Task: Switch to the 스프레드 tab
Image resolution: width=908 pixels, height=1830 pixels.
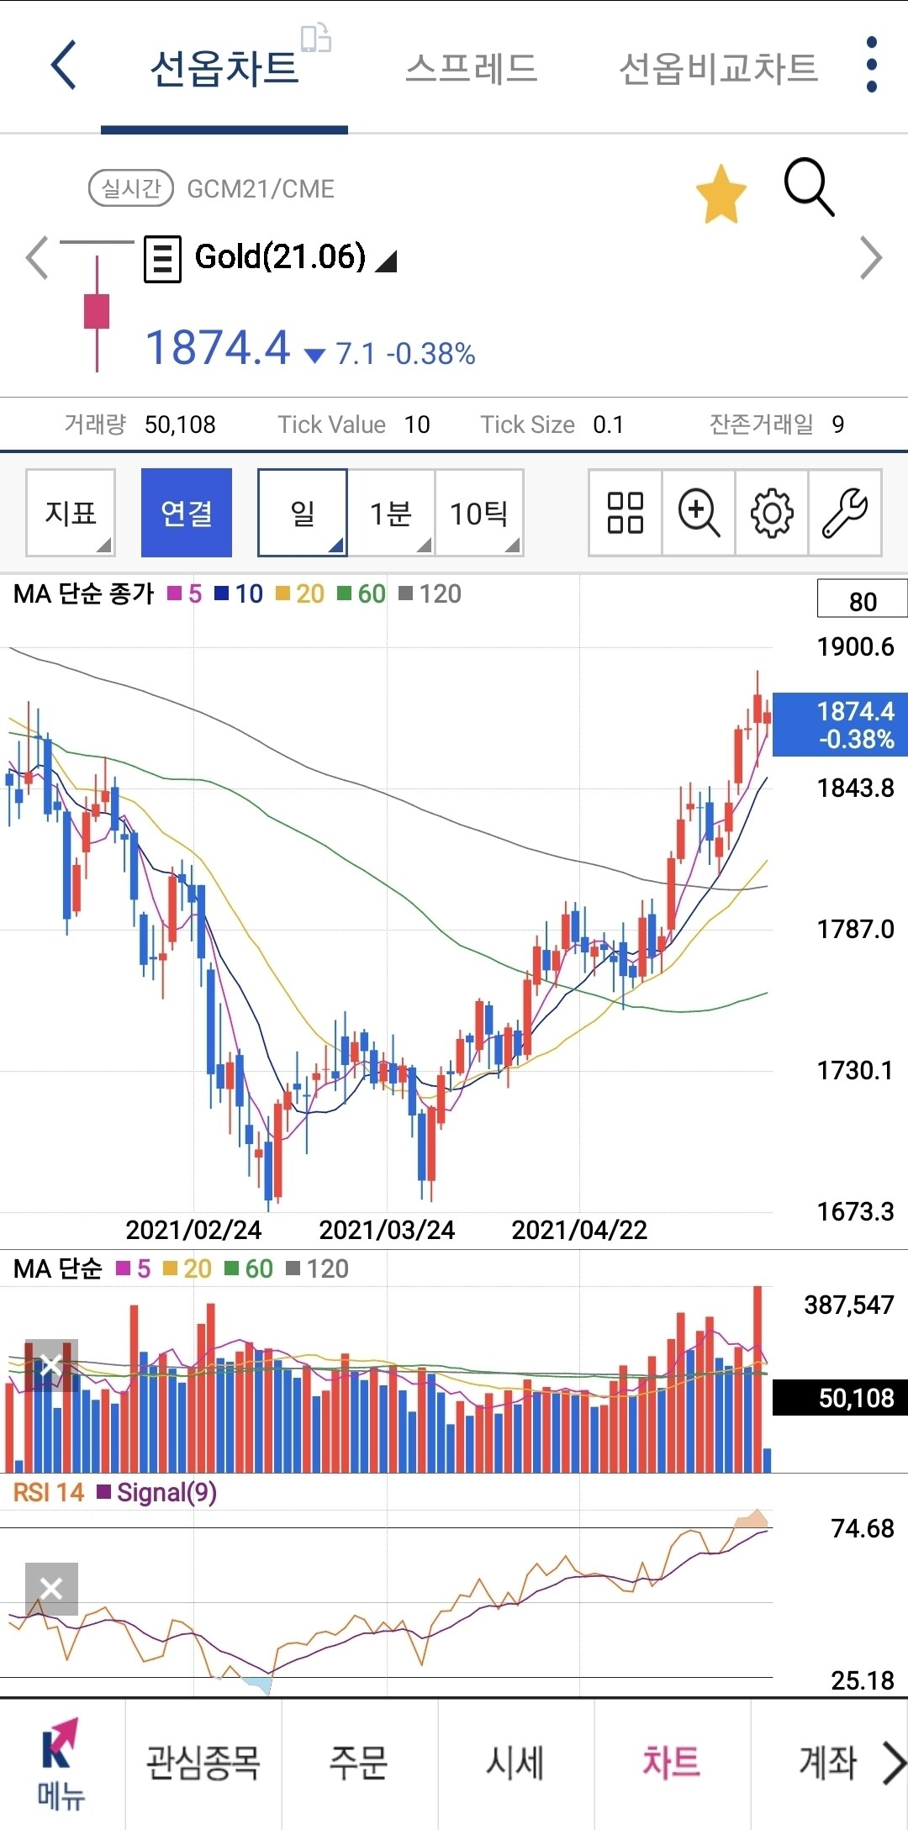Action: (471, 68)
